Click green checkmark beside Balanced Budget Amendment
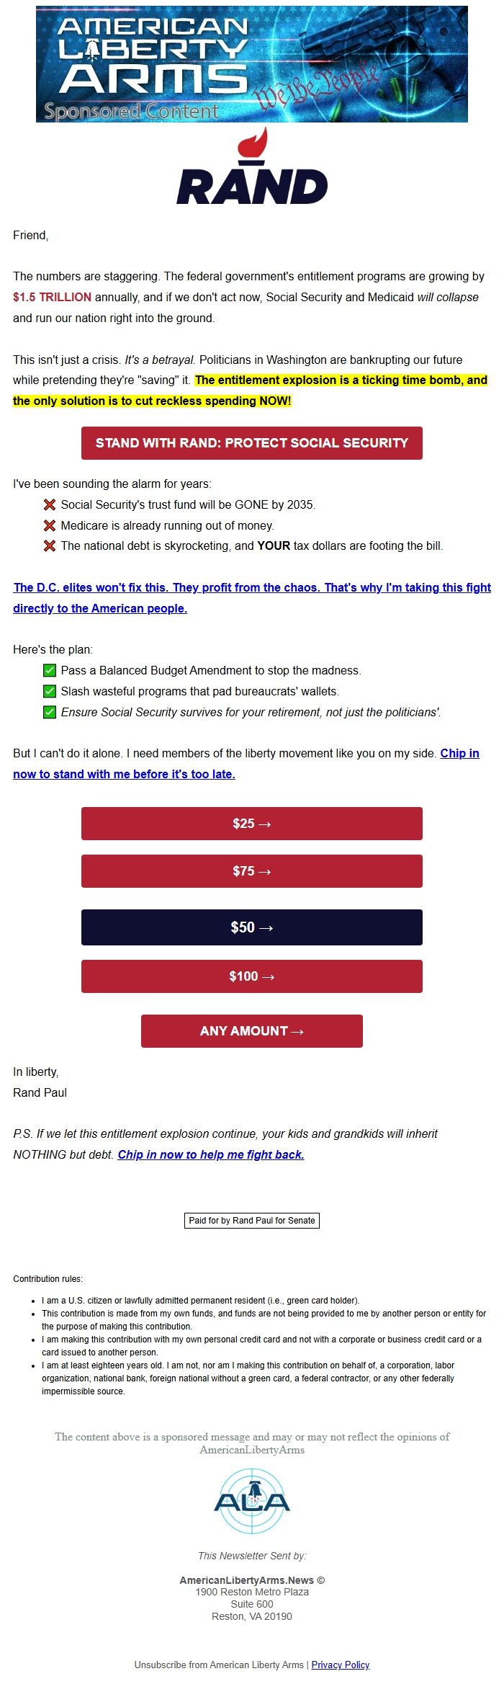This screenshot has height=1684, width=504. pos(50,670)
